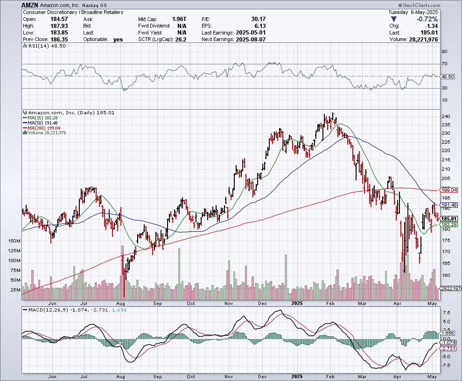Click the 150M volume axis label
Viewport: 462px width, 381px height.
14,241
